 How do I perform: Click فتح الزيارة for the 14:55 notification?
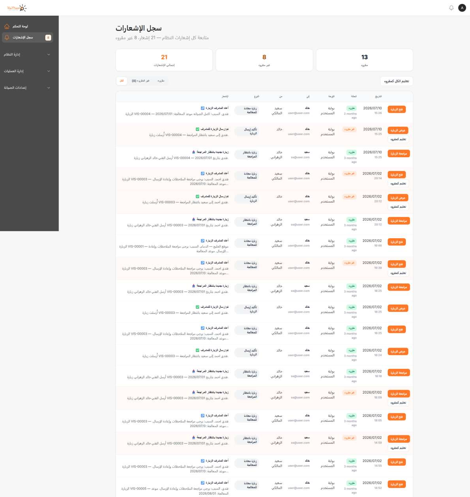click(396, 462)
